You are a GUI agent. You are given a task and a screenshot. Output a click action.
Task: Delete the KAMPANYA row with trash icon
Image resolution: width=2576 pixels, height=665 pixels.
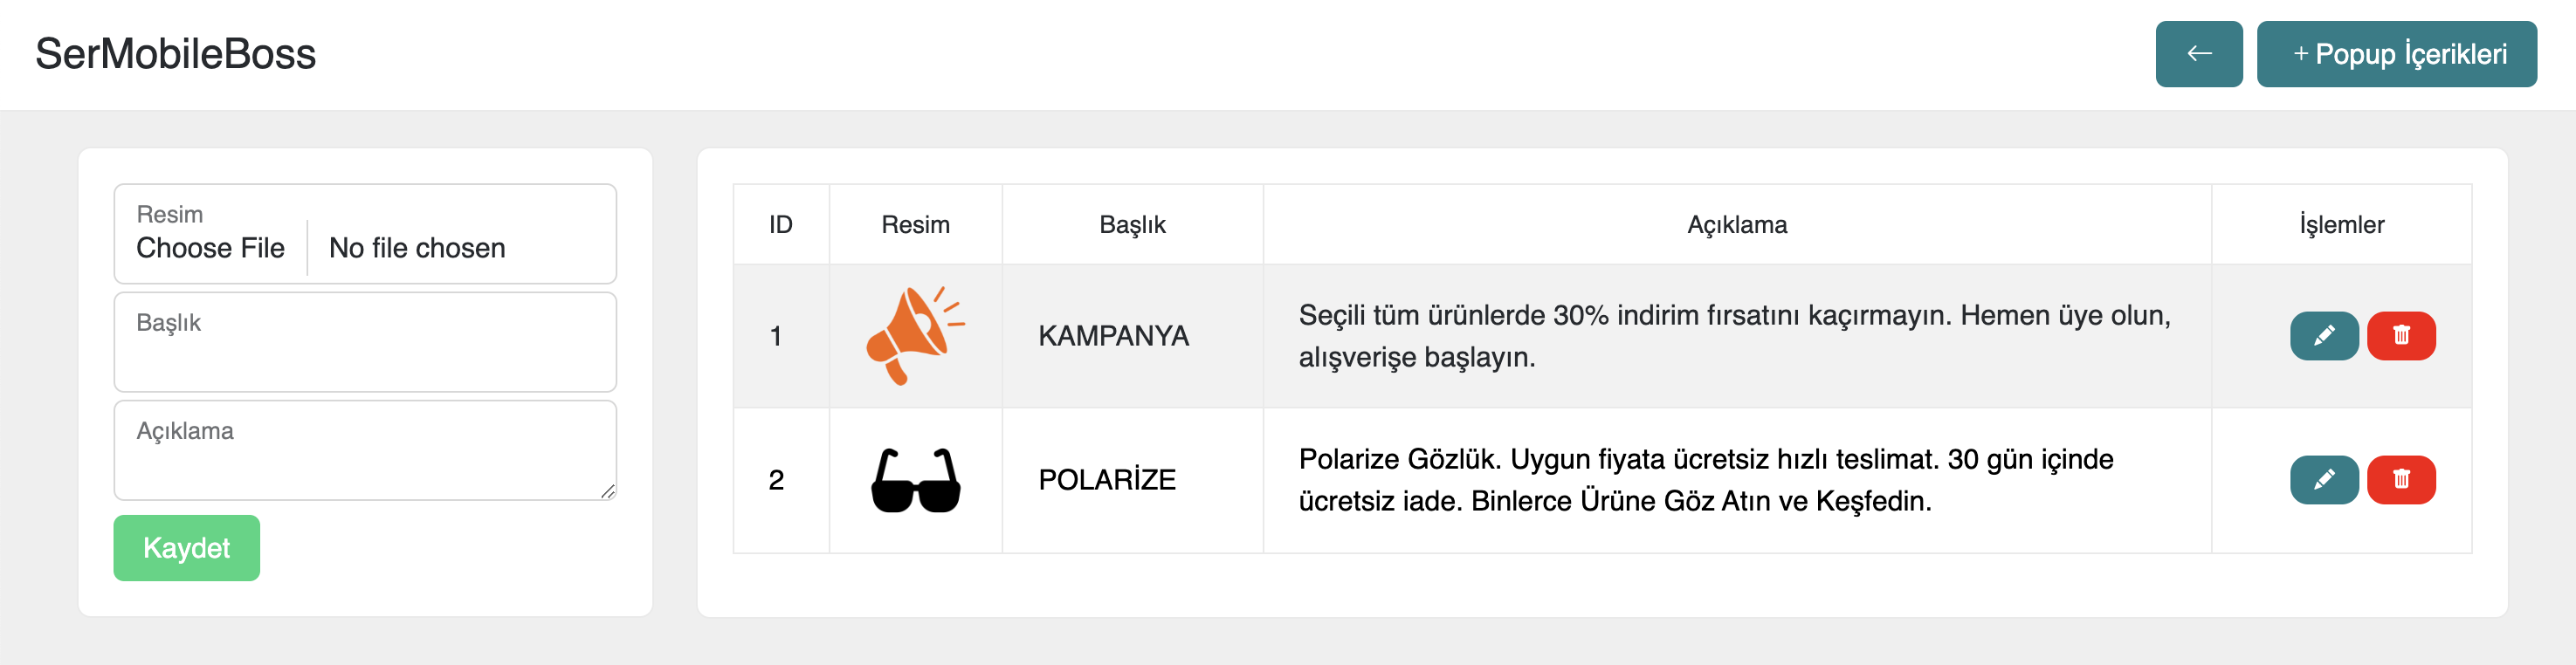(2400, 336)
